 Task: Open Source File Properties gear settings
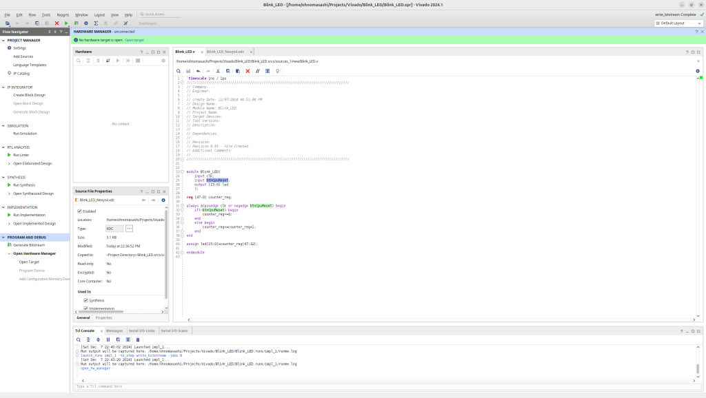tap(163, 200)
